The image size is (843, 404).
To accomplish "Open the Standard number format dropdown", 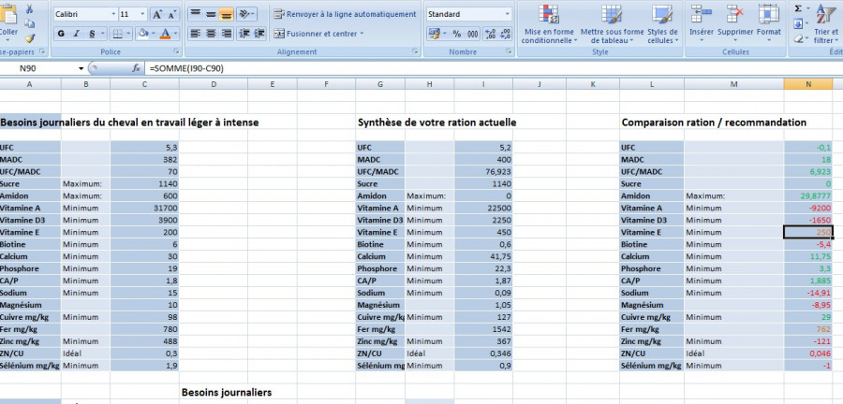I will 508,14.
